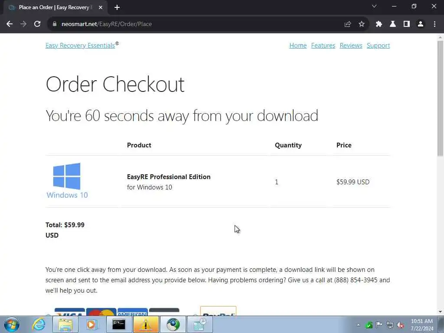View site security lock info

pyautogui.click(x=55, y=24)
